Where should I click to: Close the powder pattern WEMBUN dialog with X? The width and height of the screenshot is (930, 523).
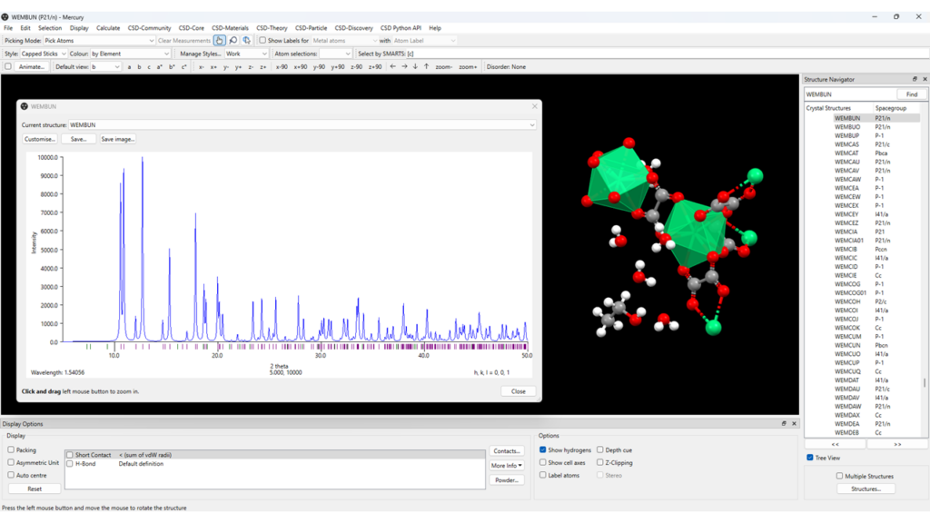pos(534,106)
